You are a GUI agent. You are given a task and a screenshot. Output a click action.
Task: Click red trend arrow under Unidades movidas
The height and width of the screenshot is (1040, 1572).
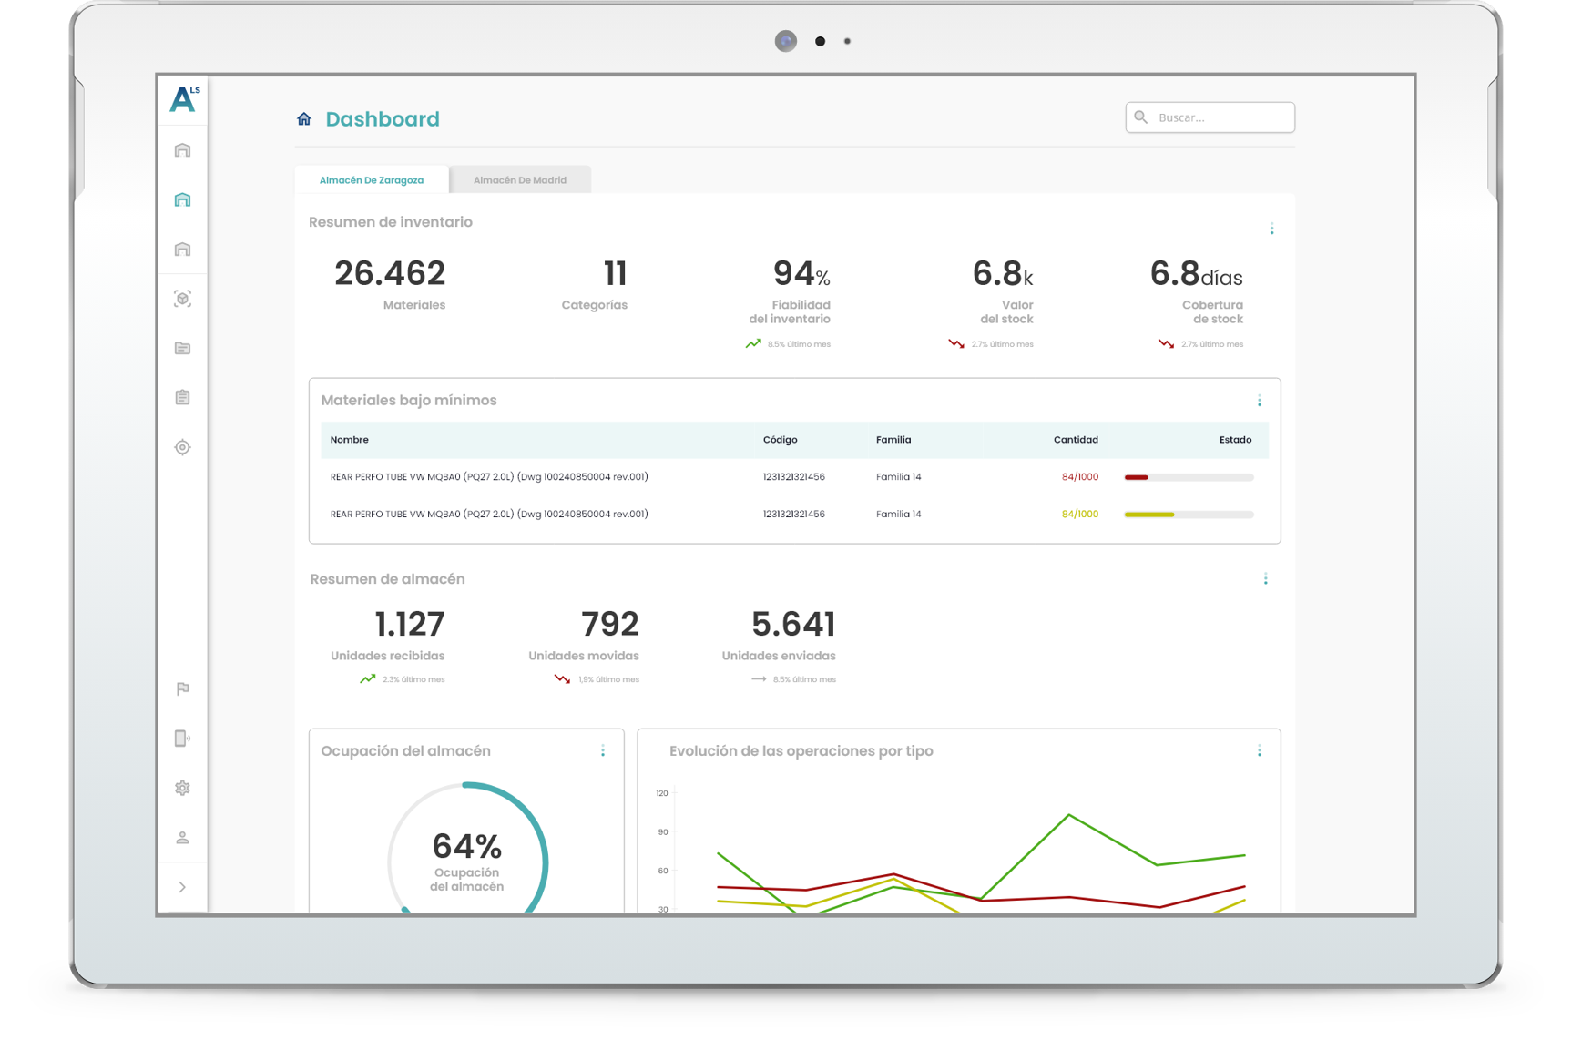562,678
